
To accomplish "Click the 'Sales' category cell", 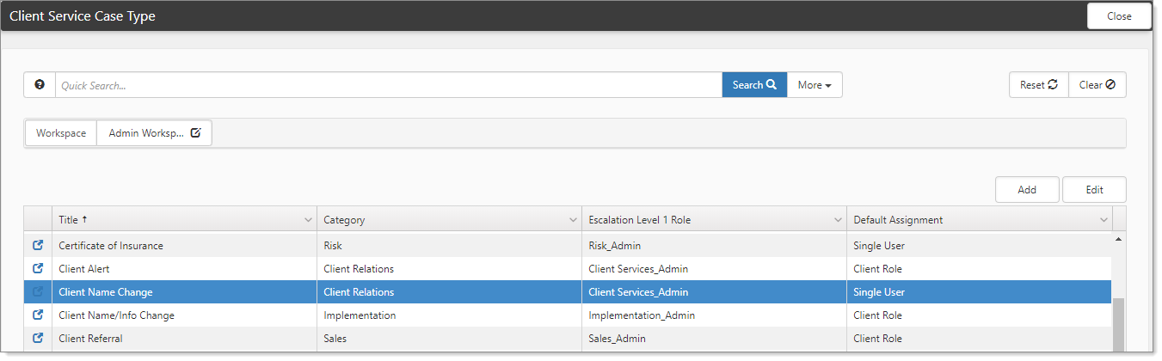I will (x=449, y=338).
